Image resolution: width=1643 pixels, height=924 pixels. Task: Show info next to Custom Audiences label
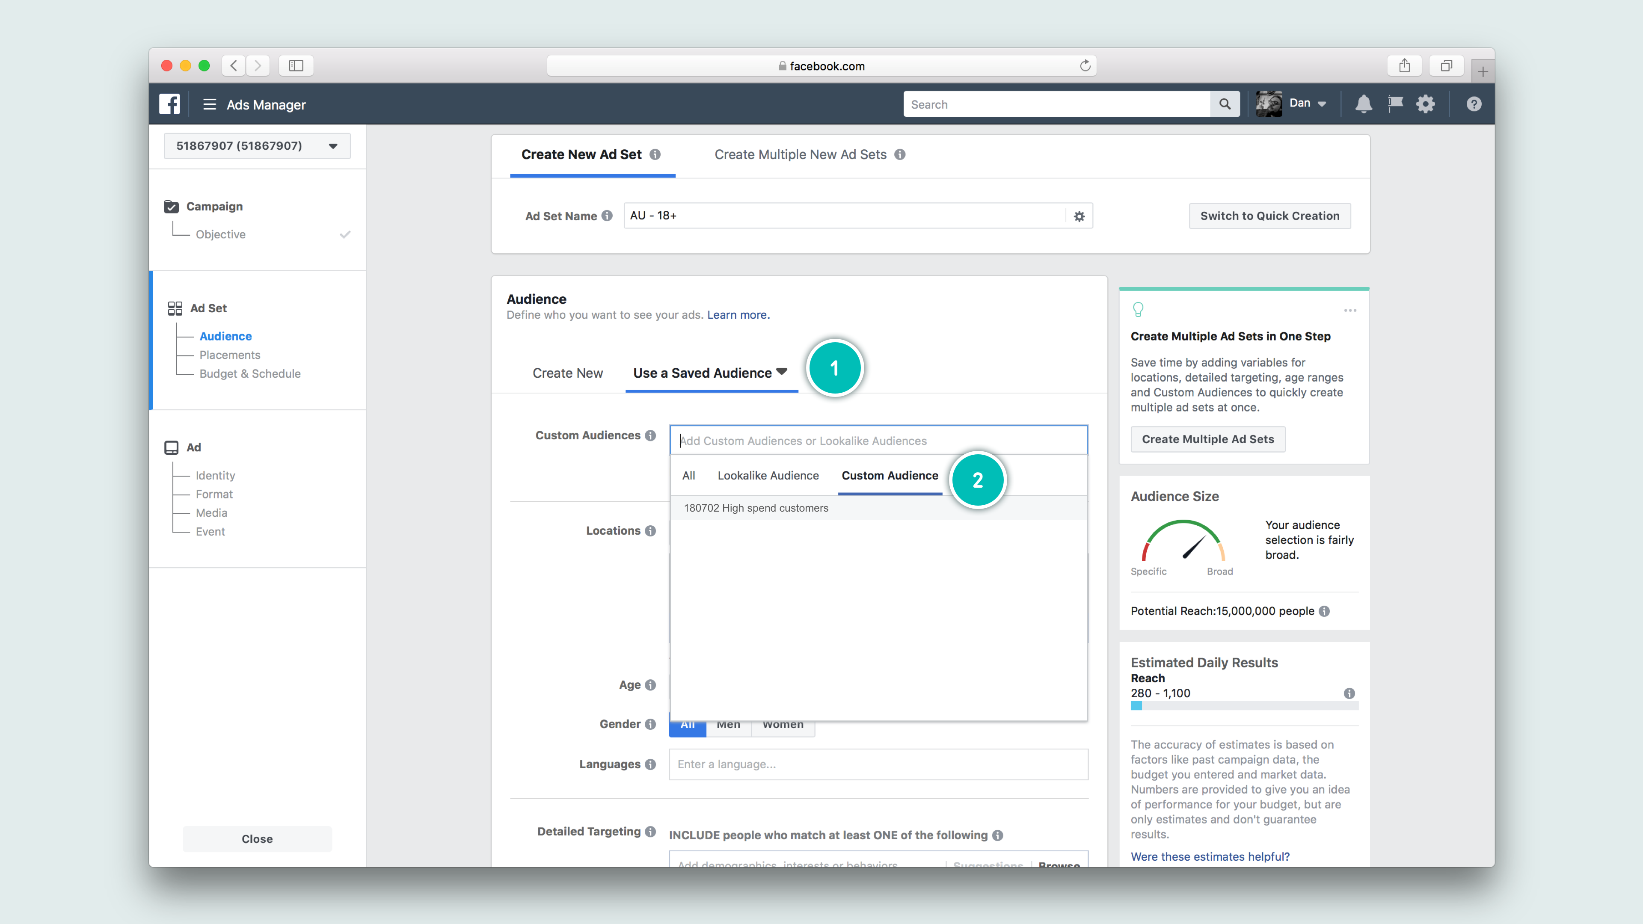click(x=650, y=435)
